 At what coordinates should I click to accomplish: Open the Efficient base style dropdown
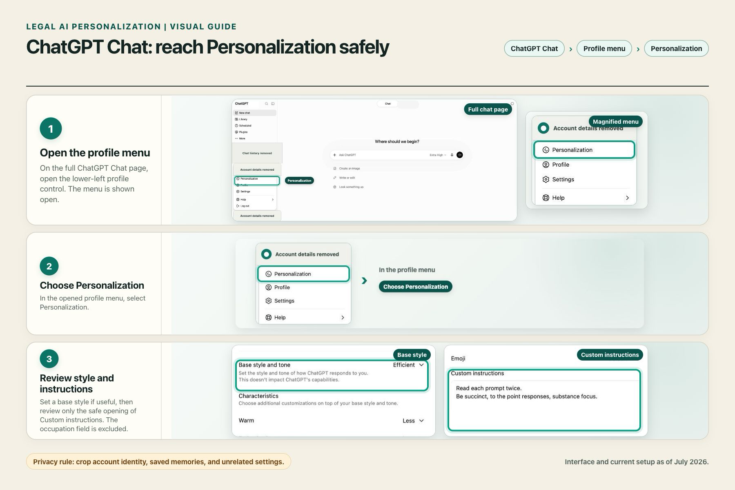pyautogui.click(x=408, y=365)
